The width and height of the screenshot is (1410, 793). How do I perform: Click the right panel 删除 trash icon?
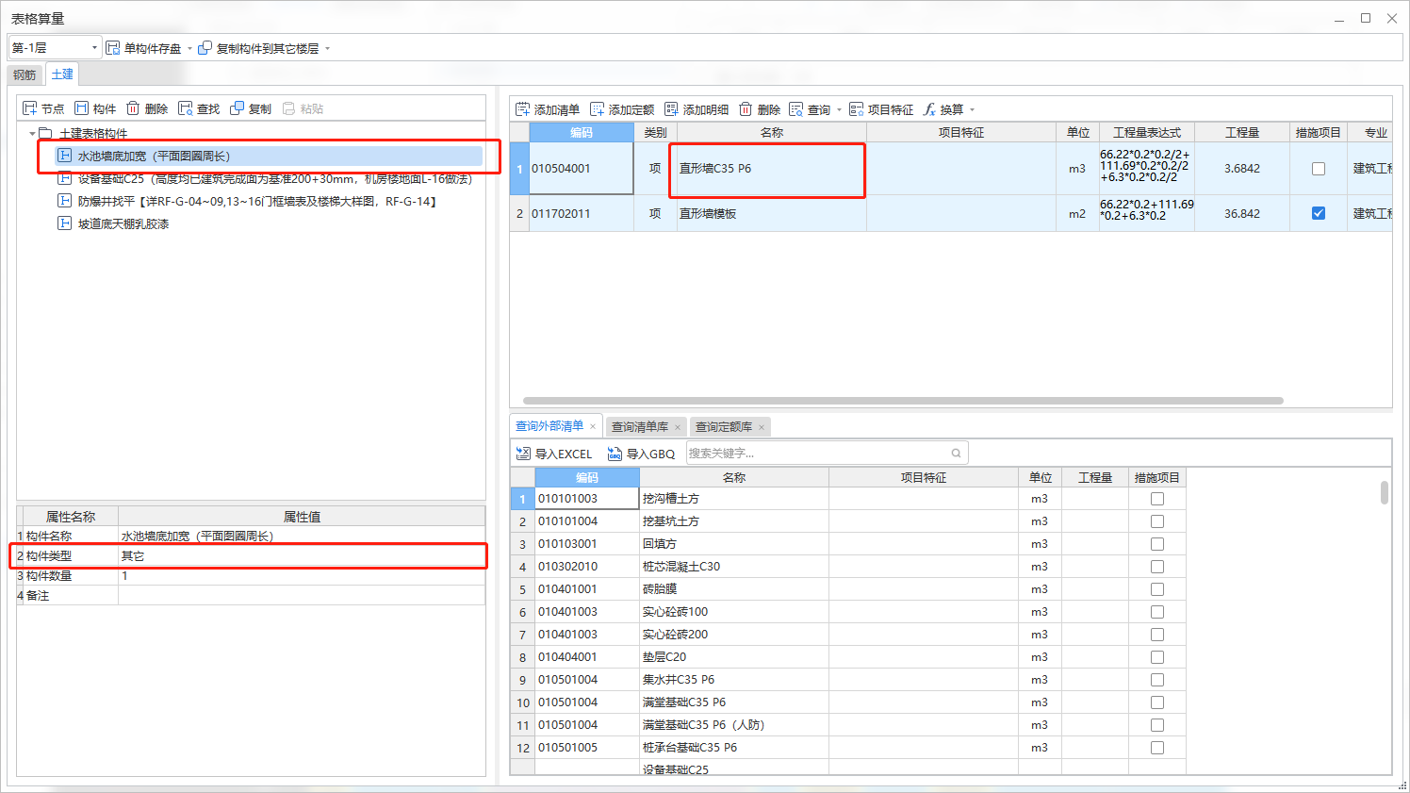(x=746, y=109)
